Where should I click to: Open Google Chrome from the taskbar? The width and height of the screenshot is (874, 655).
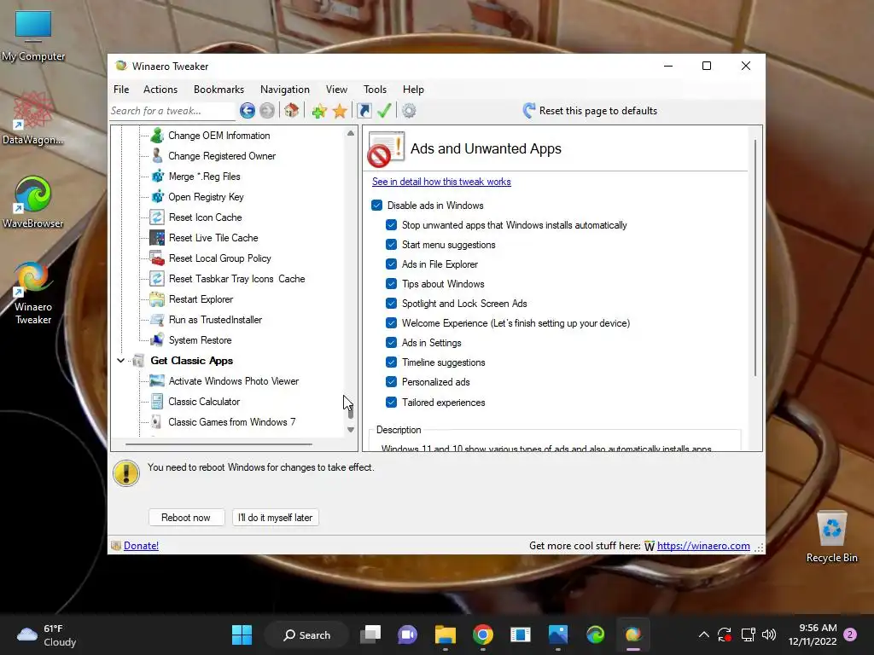pos(483,635)
